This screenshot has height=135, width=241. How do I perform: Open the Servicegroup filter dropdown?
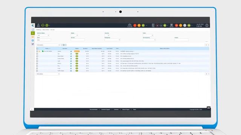coord(149,40)
